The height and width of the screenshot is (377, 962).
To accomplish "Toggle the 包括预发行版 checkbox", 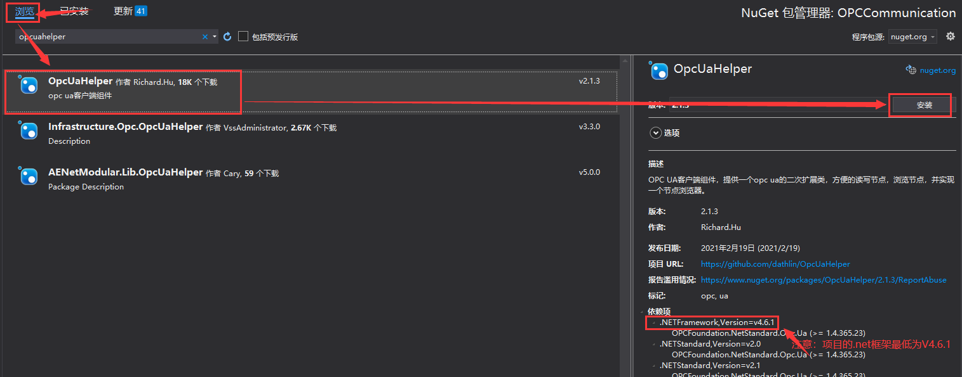I will pyautogui.click(x=243, y=37).
